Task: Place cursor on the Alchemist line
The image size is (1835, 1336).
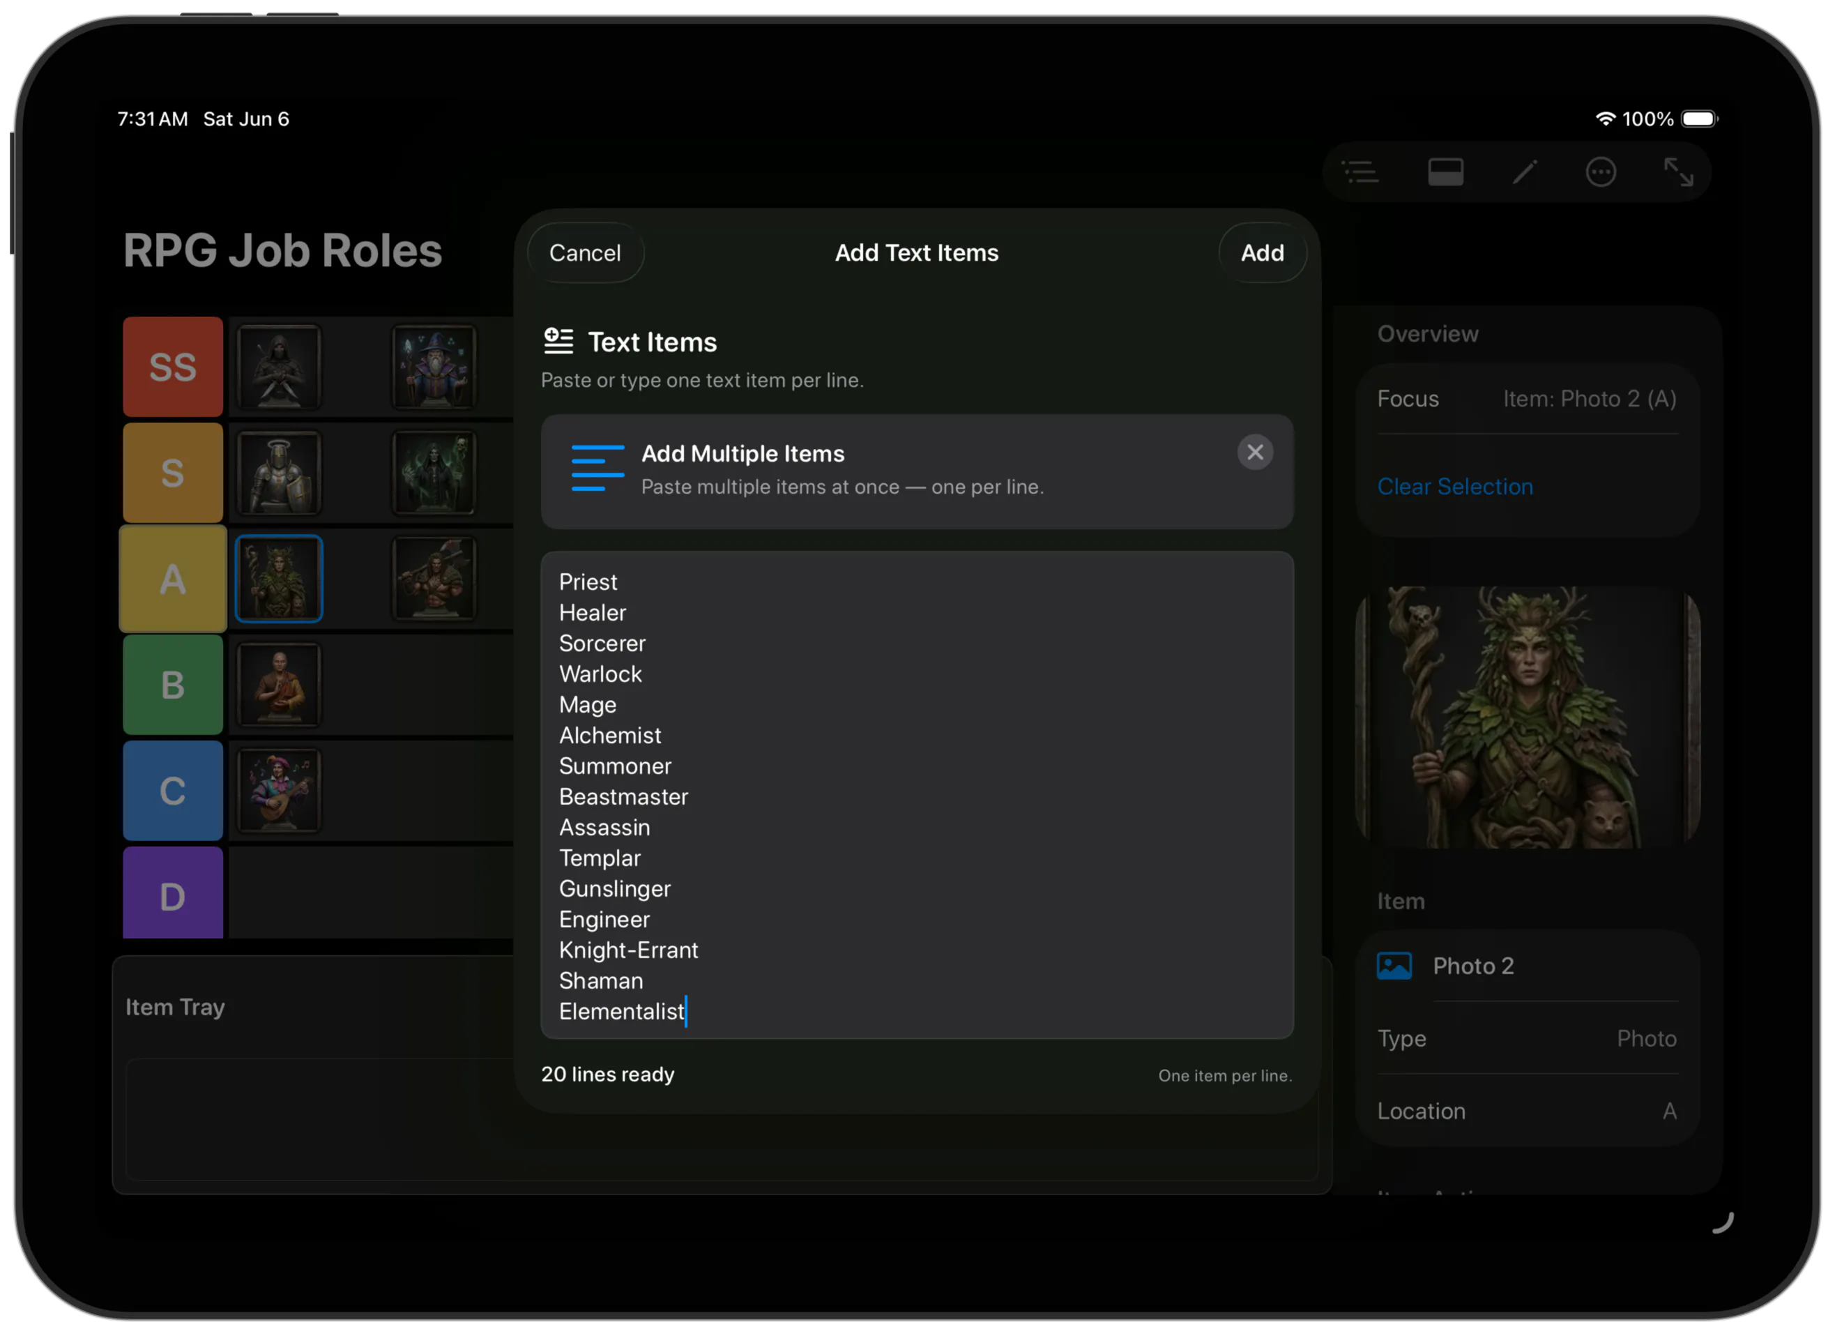Action: (610, 736)
